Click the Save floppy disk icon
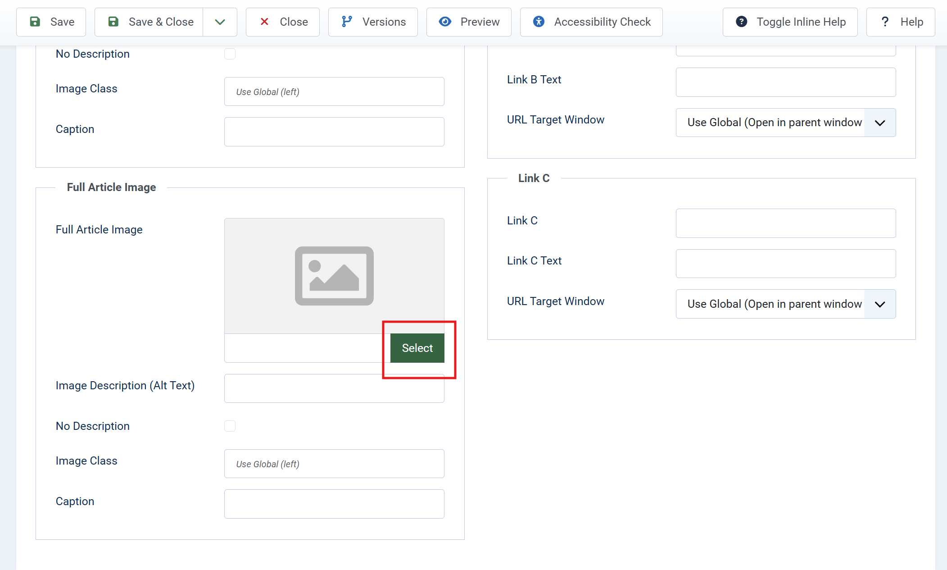Screen dimensions: 947x570 click(x=35, y=22)
